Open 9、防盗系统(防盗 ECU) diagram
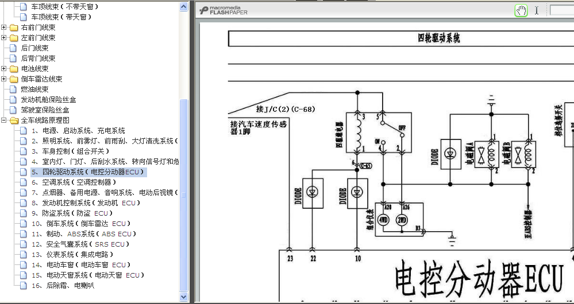The height and width of the screenshot is (304, 574). (x=72, y=213)
